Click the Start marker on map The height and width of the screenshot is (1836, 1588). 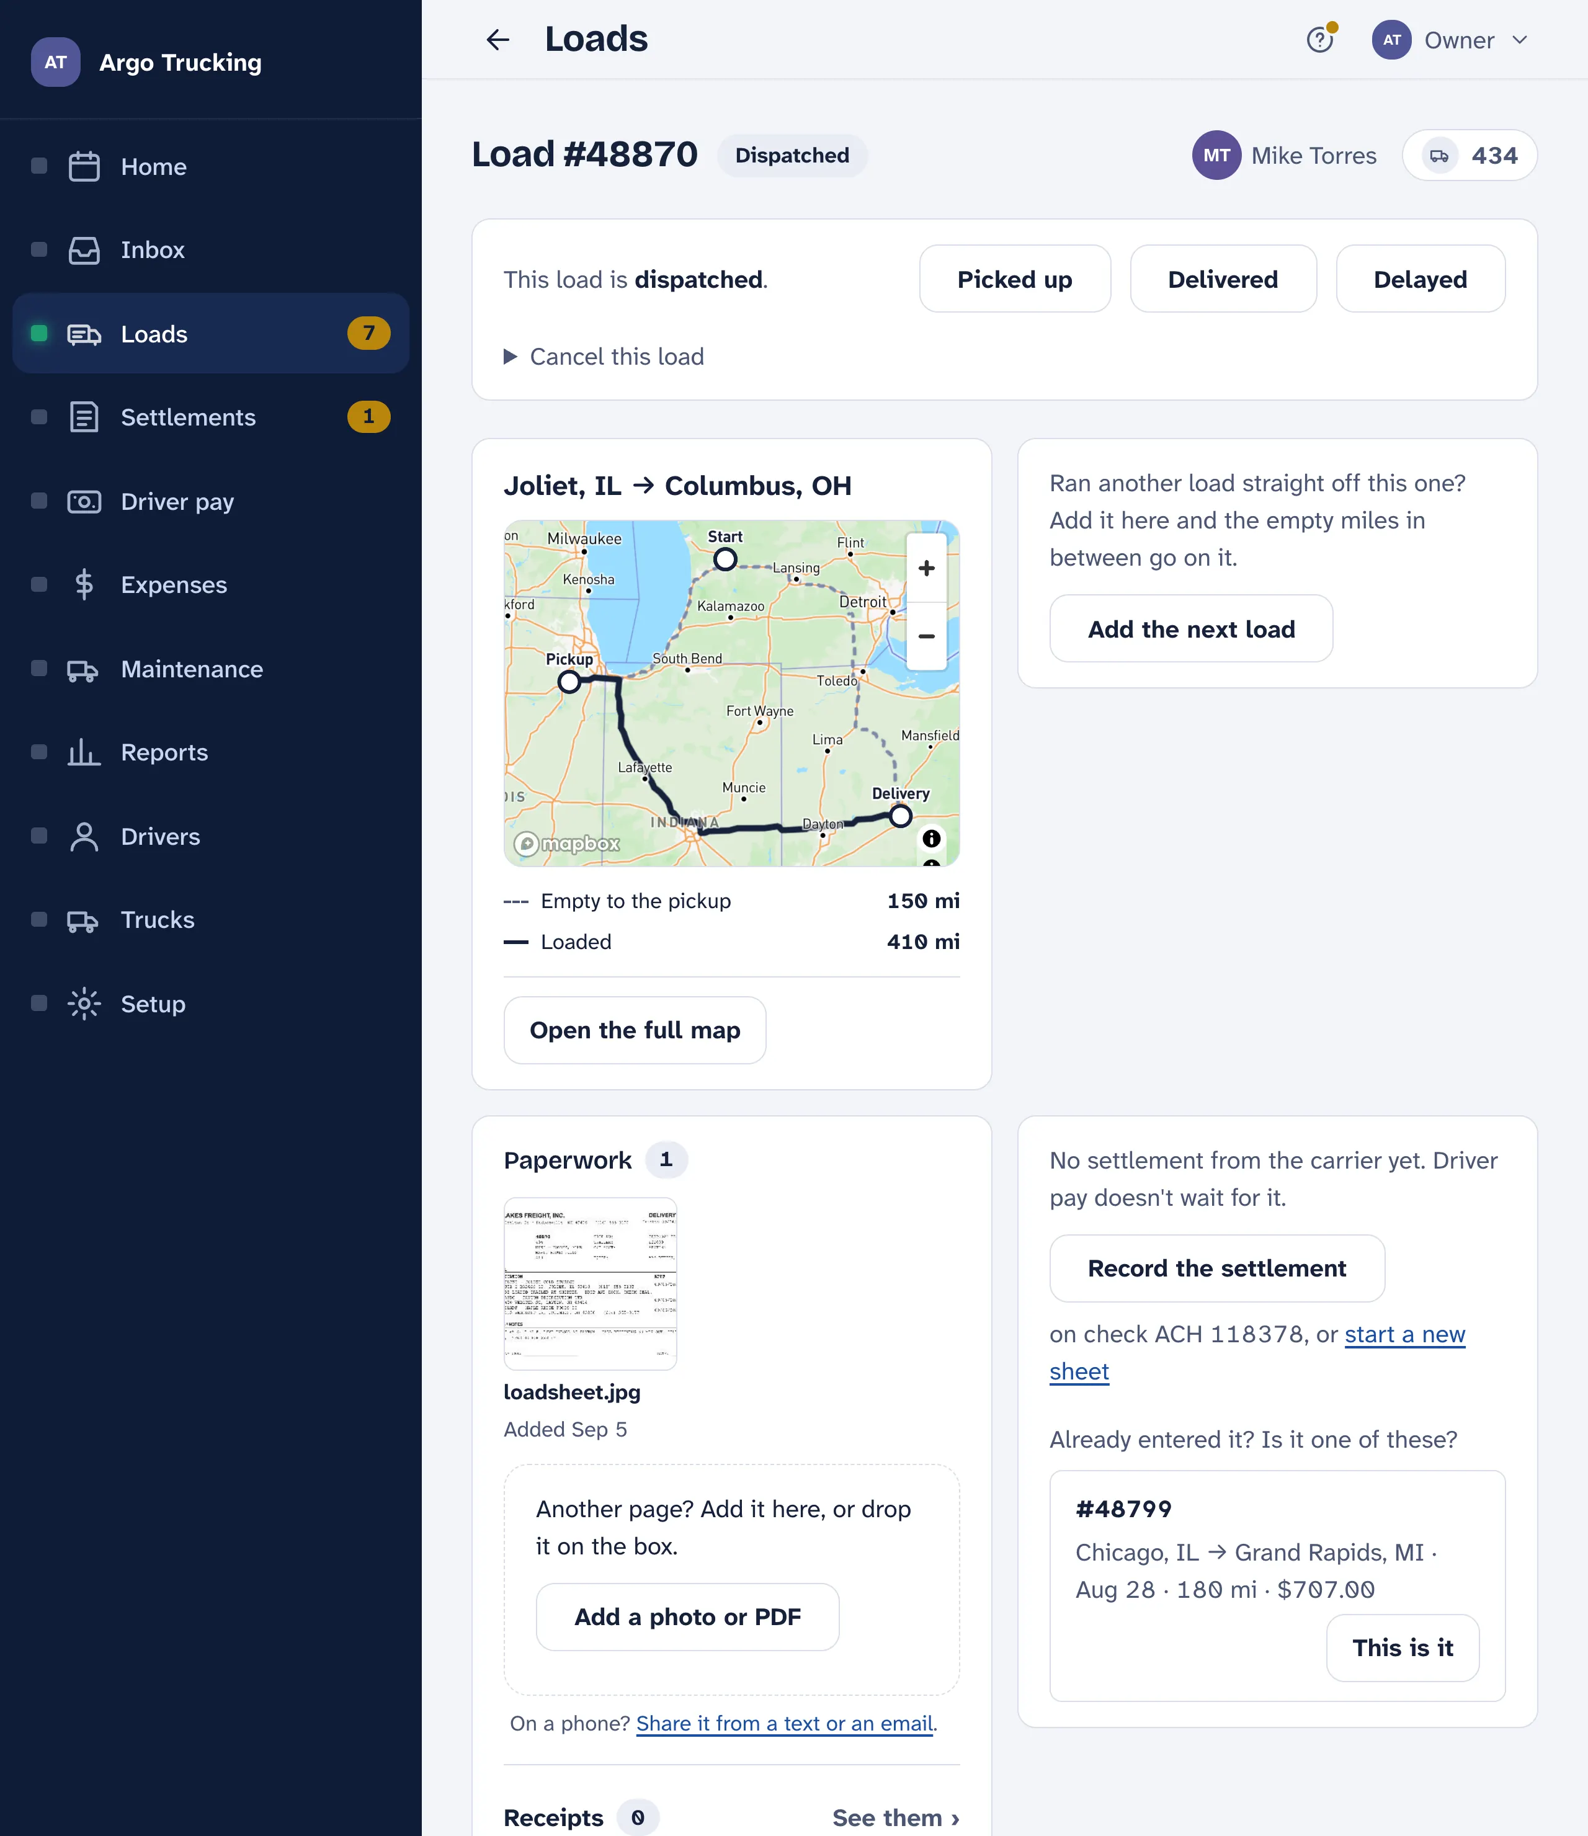tap(725, 560)
